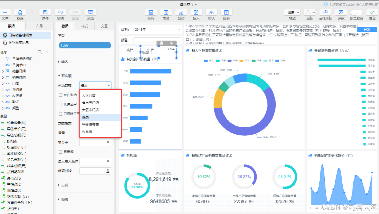
Task: Clear 根节点 field with X icon
Action: [x=108, y=142]
